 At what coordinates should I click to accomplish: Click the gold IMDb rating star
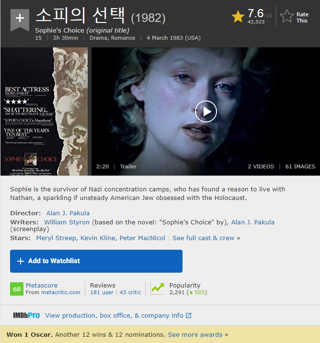pyautogui.click(x=238, y=17)
